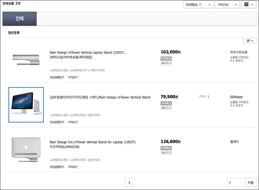The width and height of the screenshot is (259, 190).
Task: Click the help question mark icon
Action: [200, 5]
